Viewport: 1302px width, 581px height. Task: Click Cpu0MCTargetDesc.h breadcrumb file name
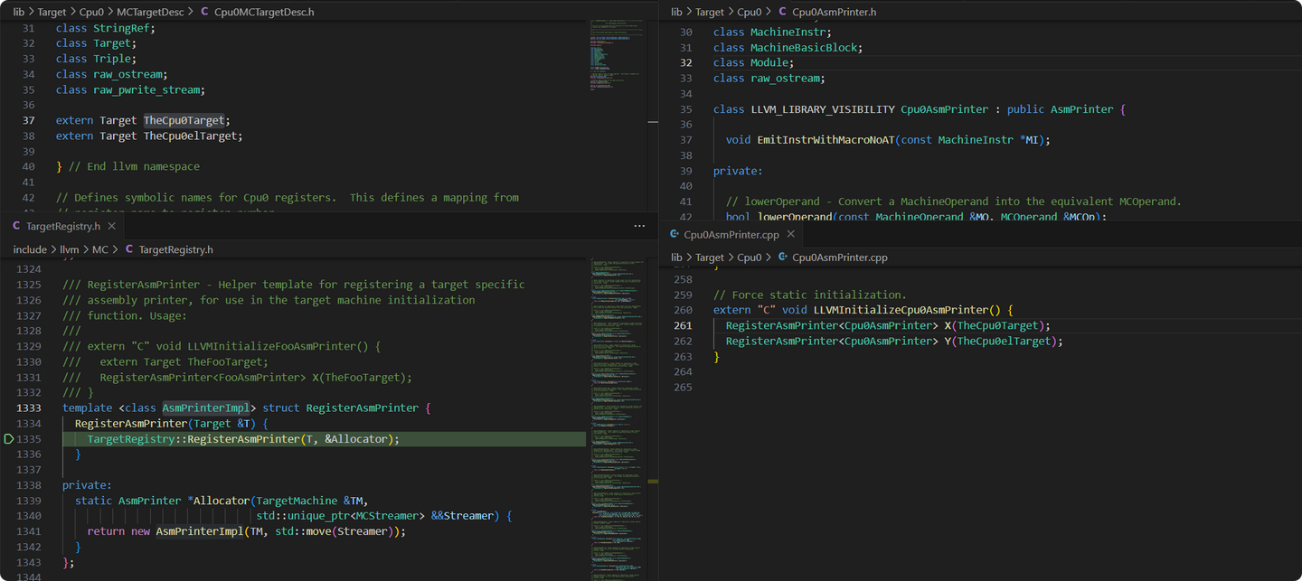click(x=264, y=12)
